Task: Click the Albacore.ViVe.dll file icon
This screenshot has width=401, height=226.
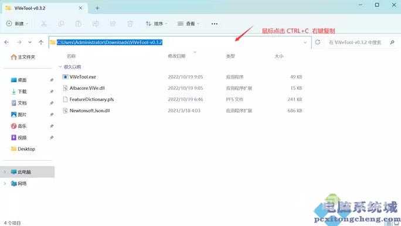Action: 65,88
